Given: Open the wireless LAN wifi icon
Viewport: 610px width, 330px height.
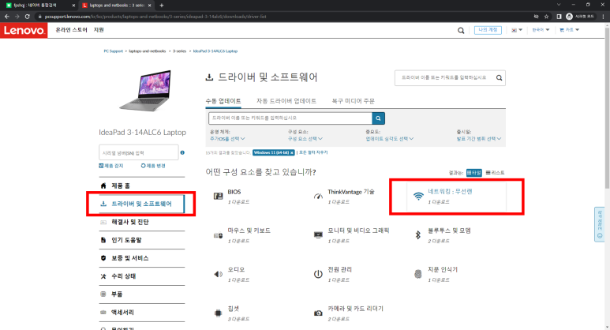Looking at the screenshot, I should [x=418, y=196].
